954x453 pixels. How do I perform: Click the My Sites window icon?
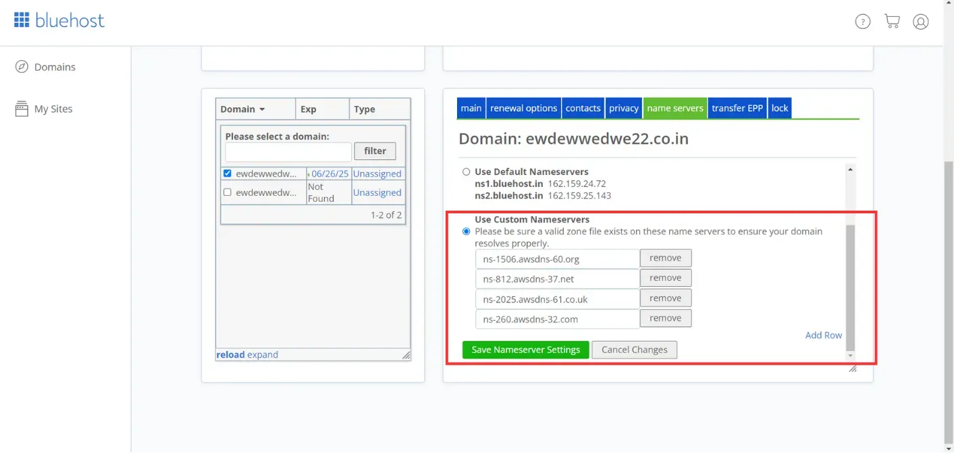pos(22,109)
